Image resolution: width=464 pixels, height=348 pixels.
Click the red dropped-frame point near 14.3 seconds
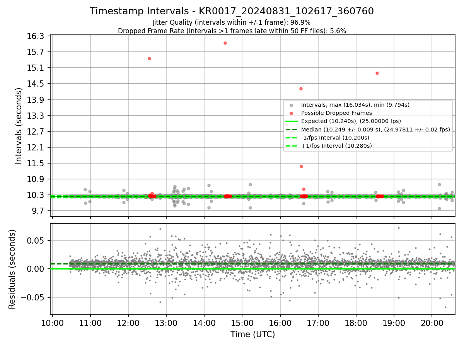(x=301, y=89)
